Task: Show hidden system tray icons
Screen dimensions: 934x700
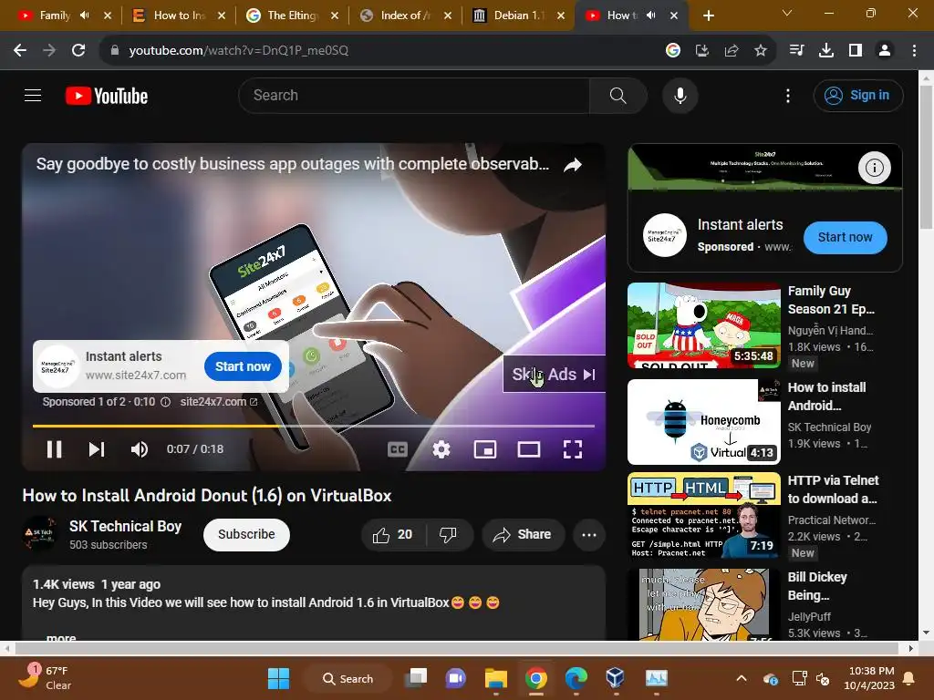Action: click(x=741, y=678)
